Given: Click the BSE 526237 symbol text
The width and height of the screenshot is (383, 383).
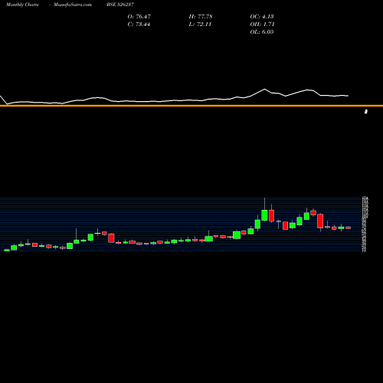Looking at the screenshot, I should click(120, 5).
